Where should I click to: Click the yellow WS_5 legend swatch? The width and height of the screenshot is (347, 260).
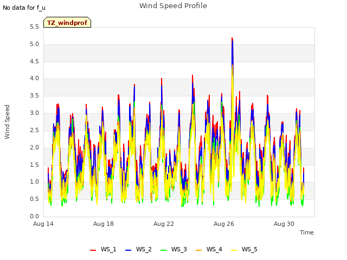(234, 250)
